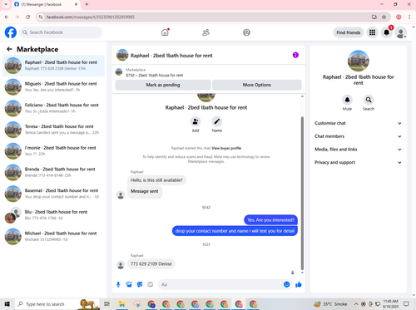Open the Facebook logo home link
This screenshot has width=416, height=310.
pyautogui.click(x=11, y=32)
